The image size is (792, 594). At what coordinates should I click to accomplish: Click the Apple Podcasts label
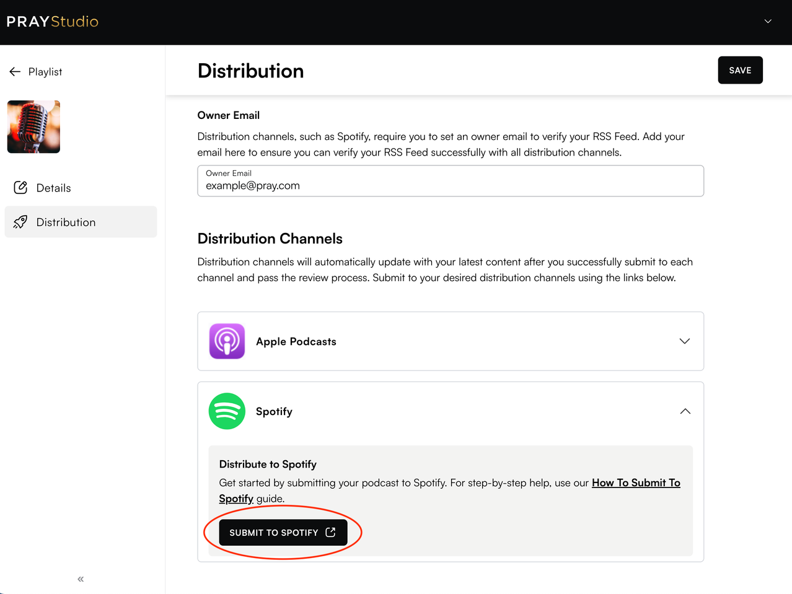point(296,341)
